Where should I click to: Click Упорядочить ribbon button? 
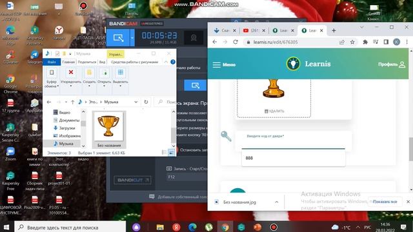click(x=71, y=77)
